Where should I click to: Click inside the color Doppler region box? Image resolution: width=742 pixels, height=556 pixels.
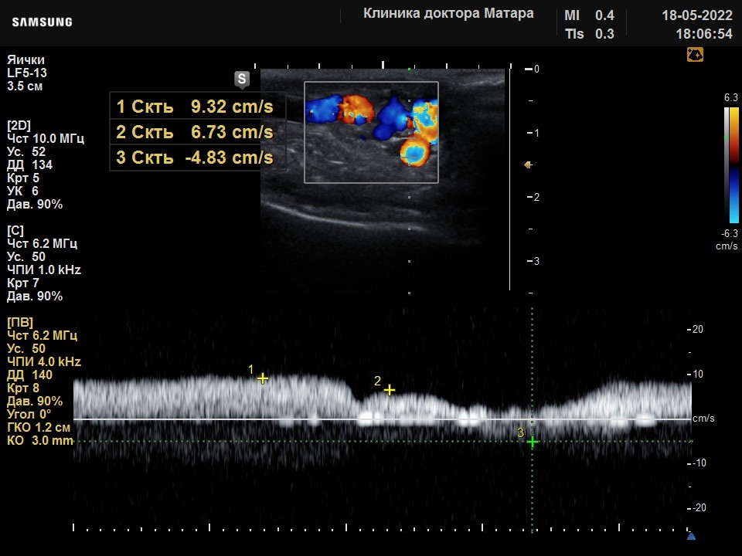click(371, 132)
